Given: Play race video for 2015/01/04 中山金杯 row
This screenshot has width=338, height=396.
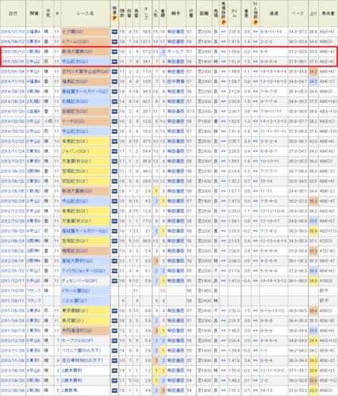Looking at the screenshot, I should (x=114, y=71).
